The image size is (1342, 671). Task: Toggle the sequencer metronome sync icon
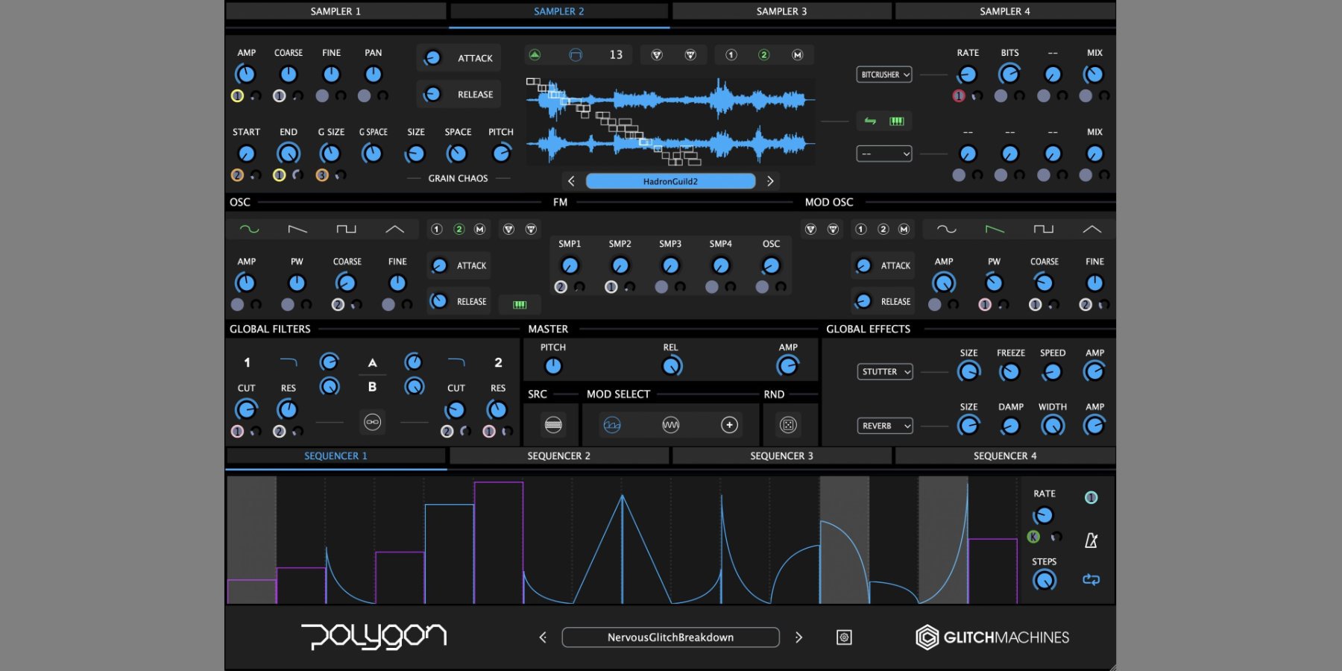point(1091,540)
